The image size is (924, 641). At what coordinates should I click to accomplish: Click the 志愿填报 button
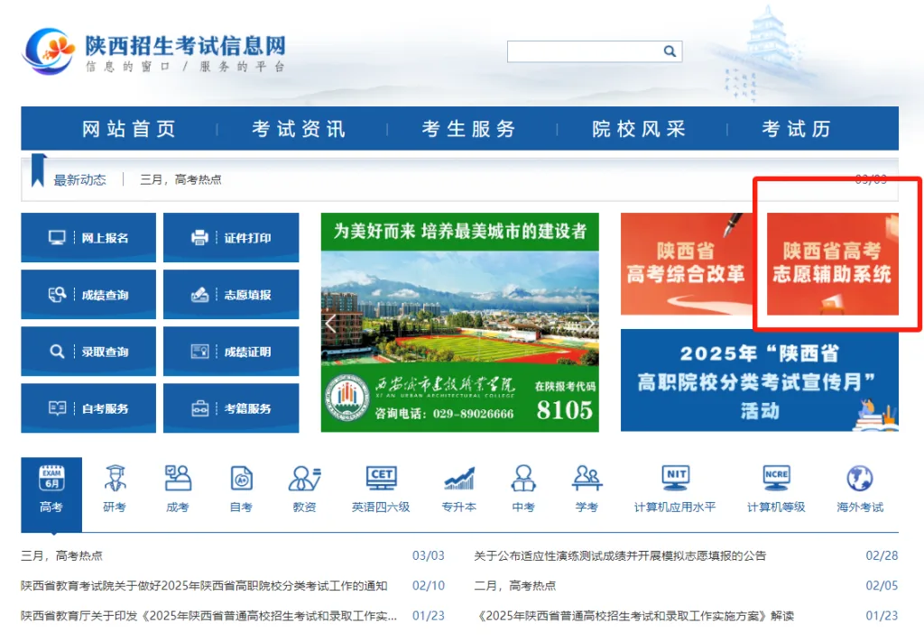point(231,294)
